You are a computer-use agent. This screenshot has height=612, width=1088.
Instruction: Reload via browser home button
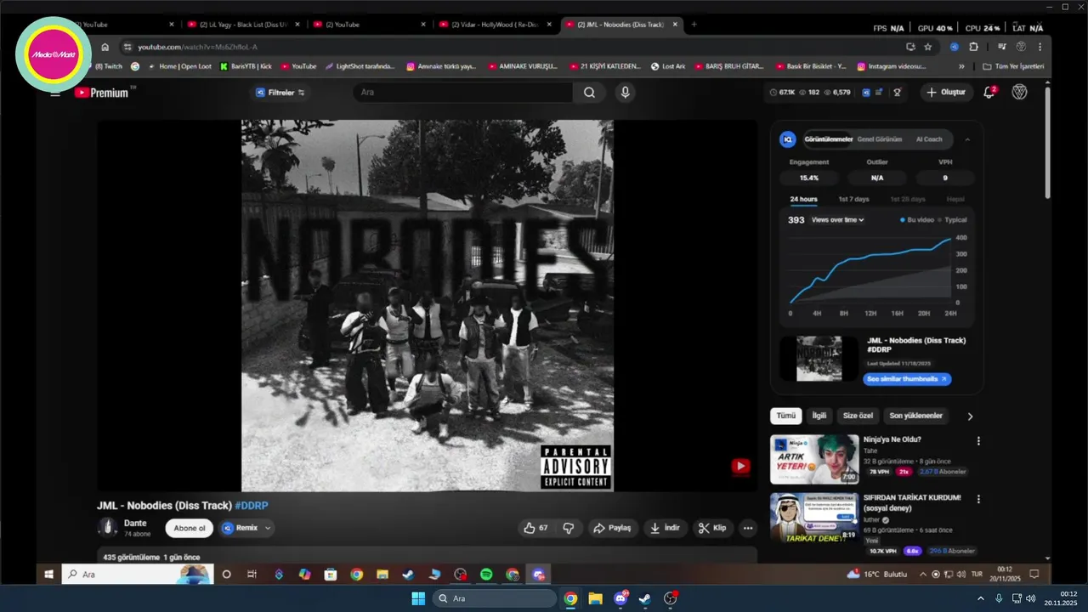(x=105, y=47)
